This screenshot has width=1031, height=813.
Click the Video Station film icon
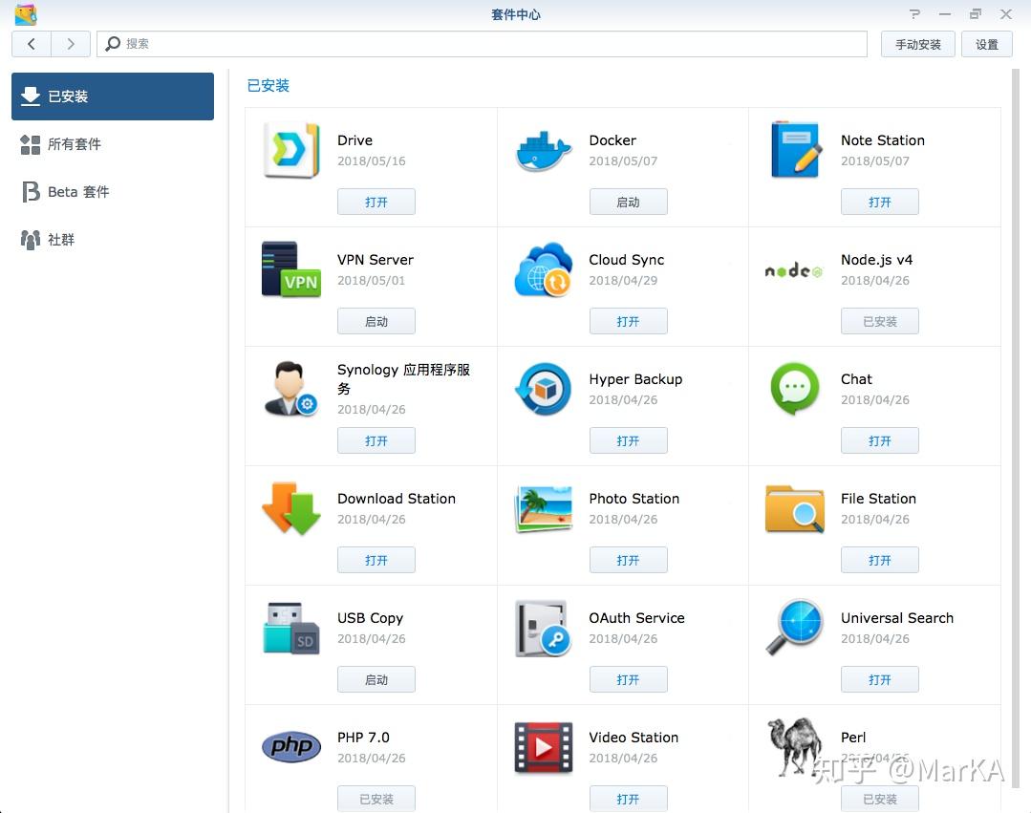pyautogui.click(x=543, y=747)
